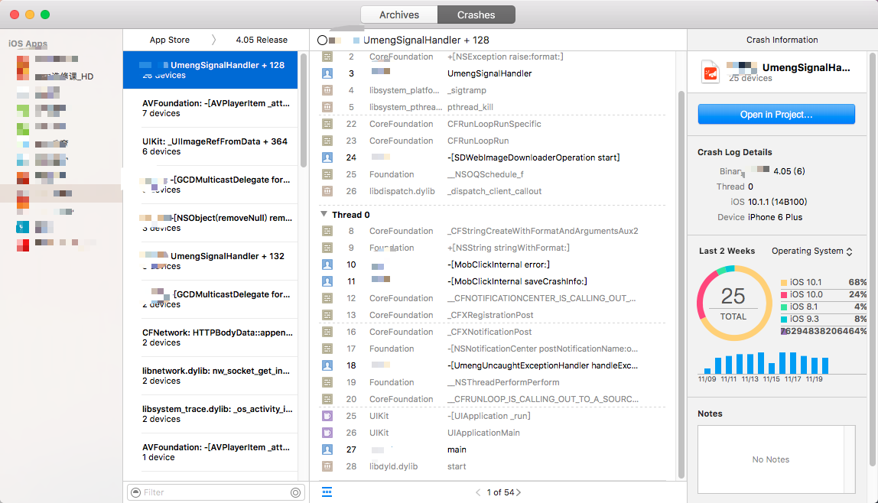Click frame 4 _sigtramp library icon
Screen dimensions: 878x503
click(x=327, y=90)
